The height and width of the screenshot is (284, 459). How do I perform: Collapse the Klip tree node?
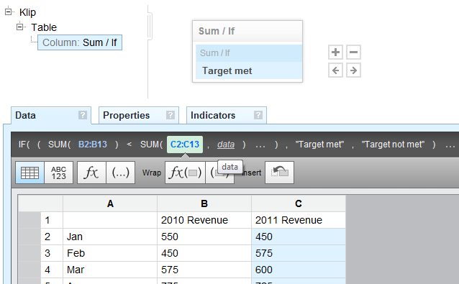click(9, 12)
